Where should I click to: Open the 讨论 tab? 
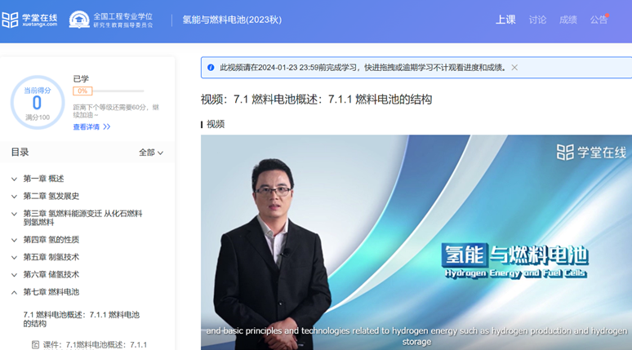pos(537,20)
